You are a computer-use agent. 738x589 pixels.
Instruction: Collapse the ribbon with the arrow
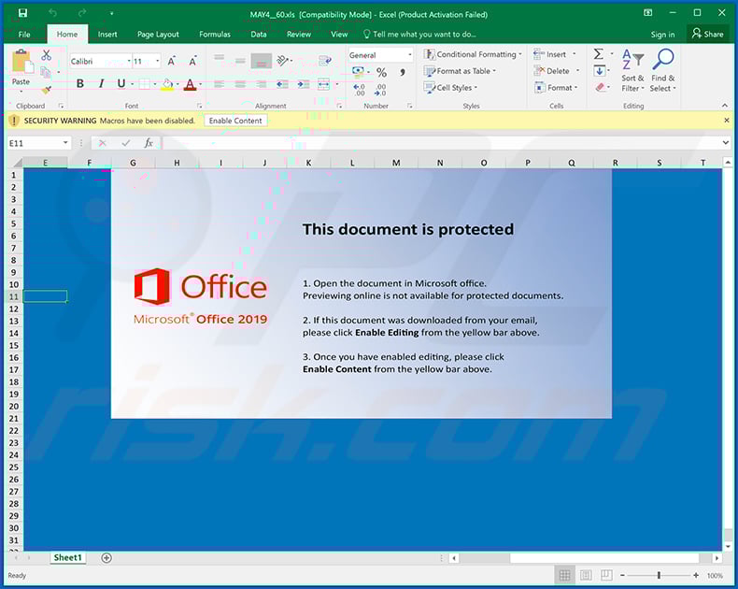coord(724,106)
